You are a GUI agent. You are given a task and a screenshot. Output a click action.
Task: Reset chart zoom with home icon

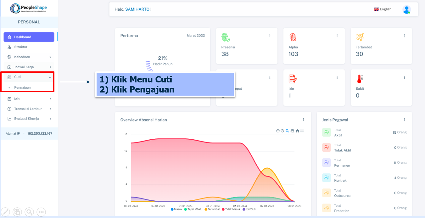pos(297,131)
